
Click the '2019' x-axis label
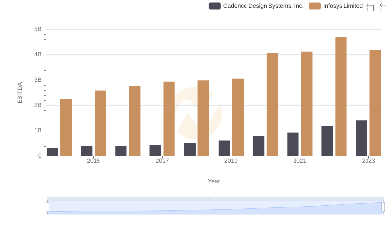pyautogui.click(x=231, y=161)
